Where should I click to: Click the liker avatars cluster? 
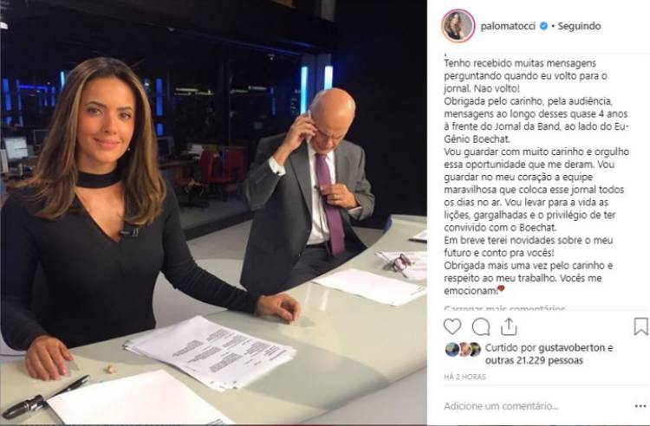463,349
